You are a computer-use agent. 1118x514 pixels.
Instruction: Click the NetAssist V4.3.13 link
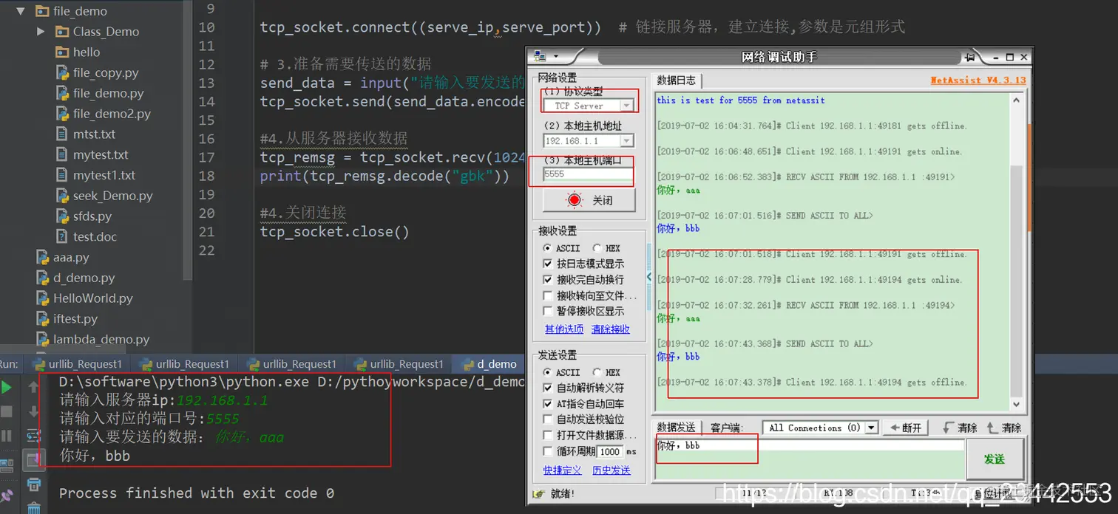[x=978, y=80]
